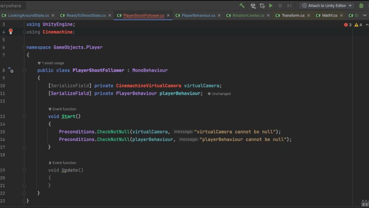Click the '1 asset usage' code lens
369x208 pixels.
click(52, 63)
